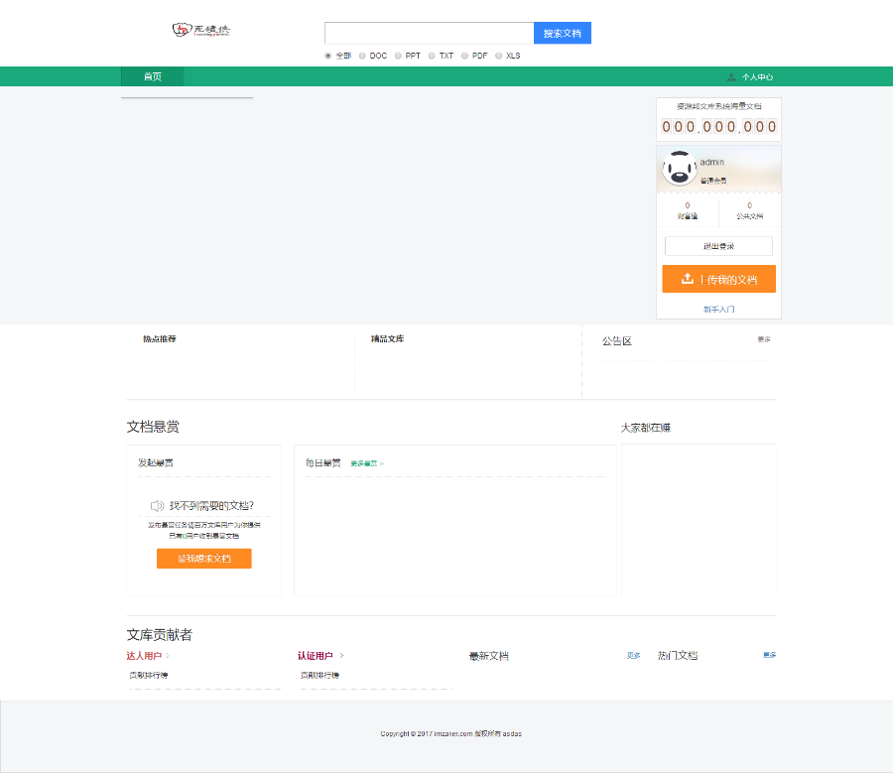
Task: Click the 我想求文档 orange button
Action: click(203, 559)
